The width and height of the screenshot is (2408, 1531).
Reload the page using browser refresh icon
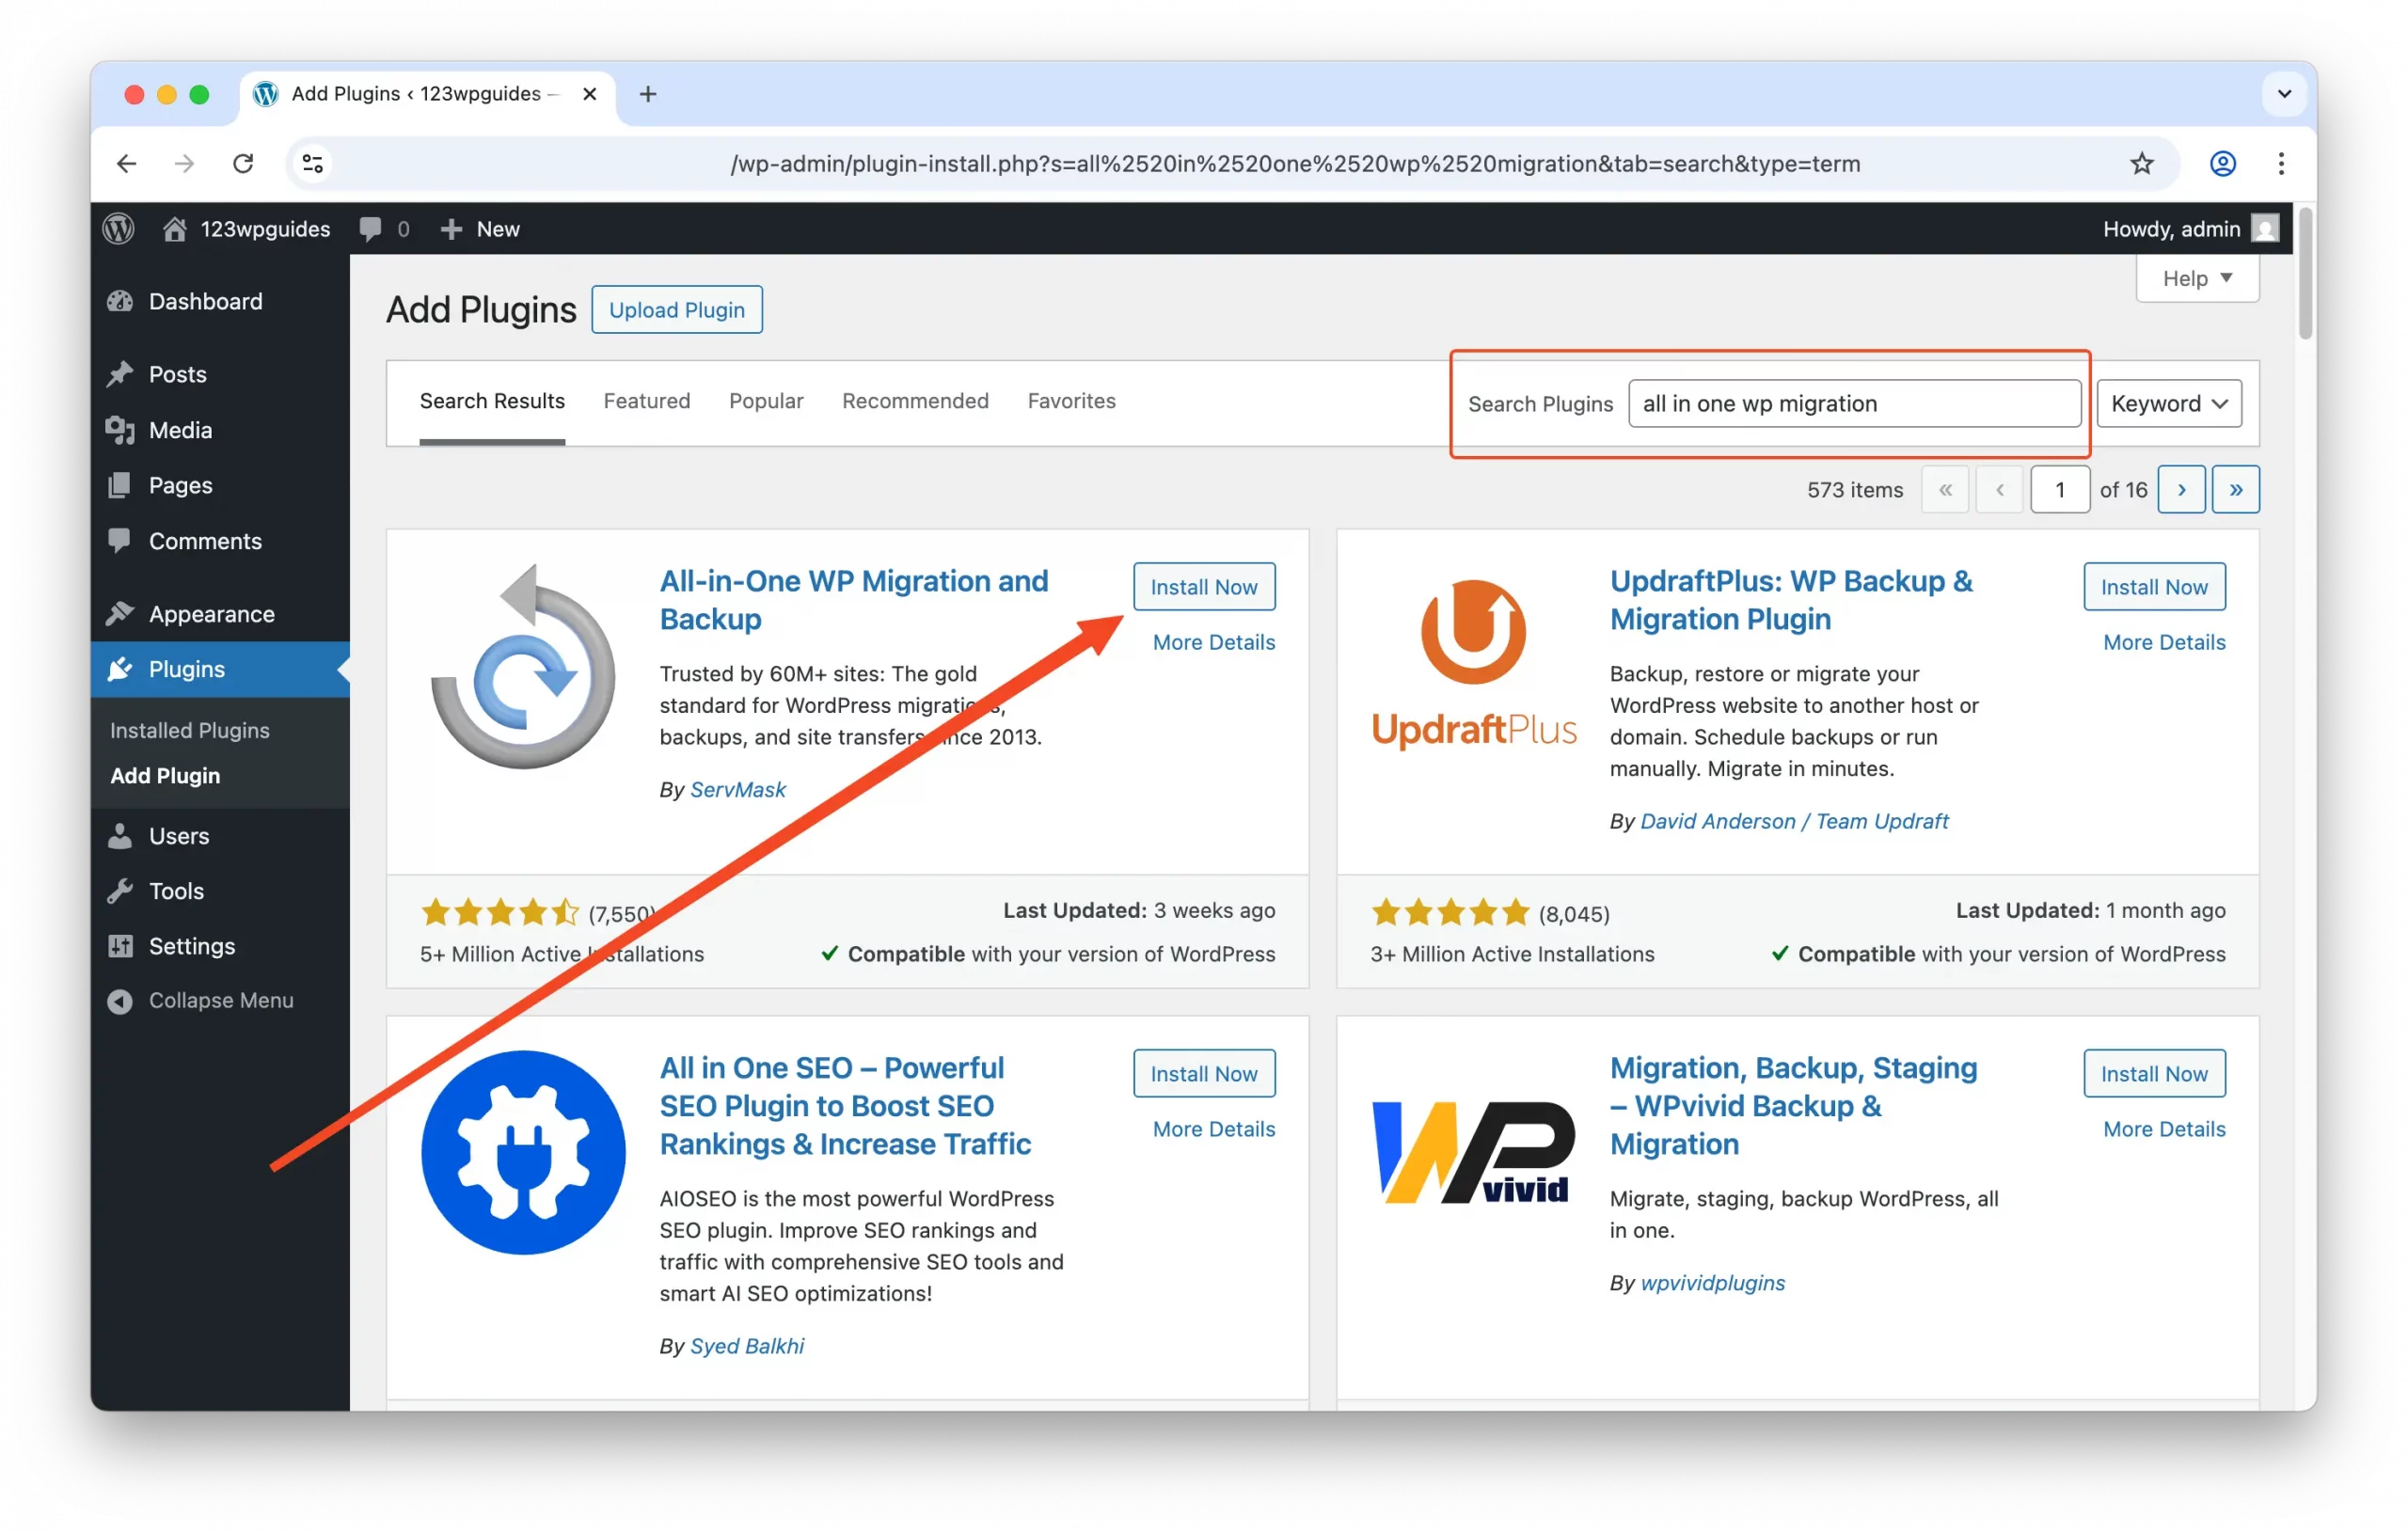point(243,163)
